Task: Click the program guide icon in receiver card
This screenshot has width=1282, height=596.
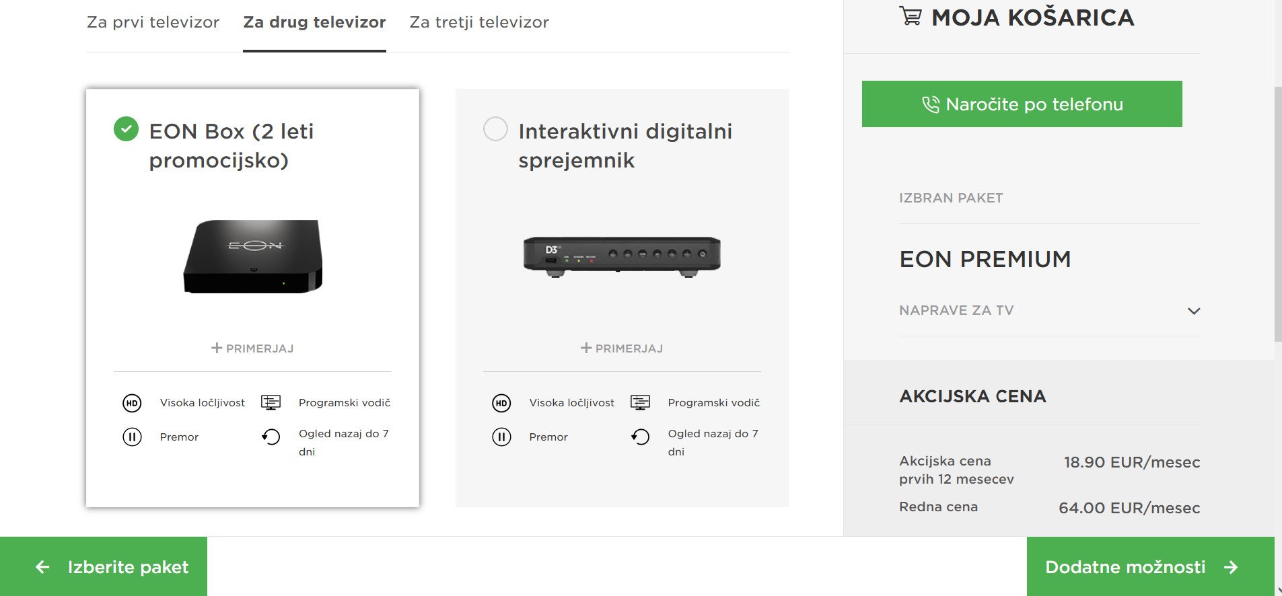Action: [x=640, y=403]
